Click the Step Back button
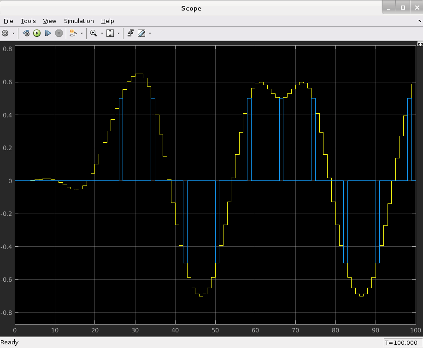Image resolution: width=423 pixels, height=348 pixels. 26,33
